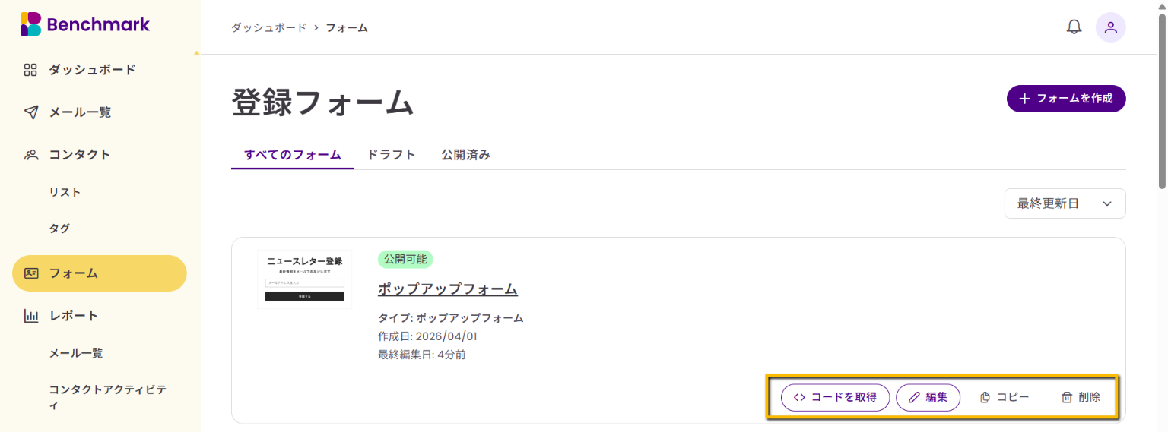Click the chevron arrow of sort dropdown
The image size is (1168, 432).
1107,203
